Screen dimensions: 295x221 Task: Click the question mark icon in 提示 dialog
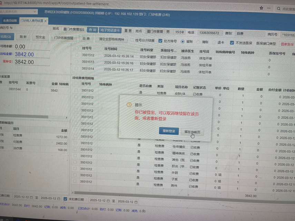coord(129,105)
